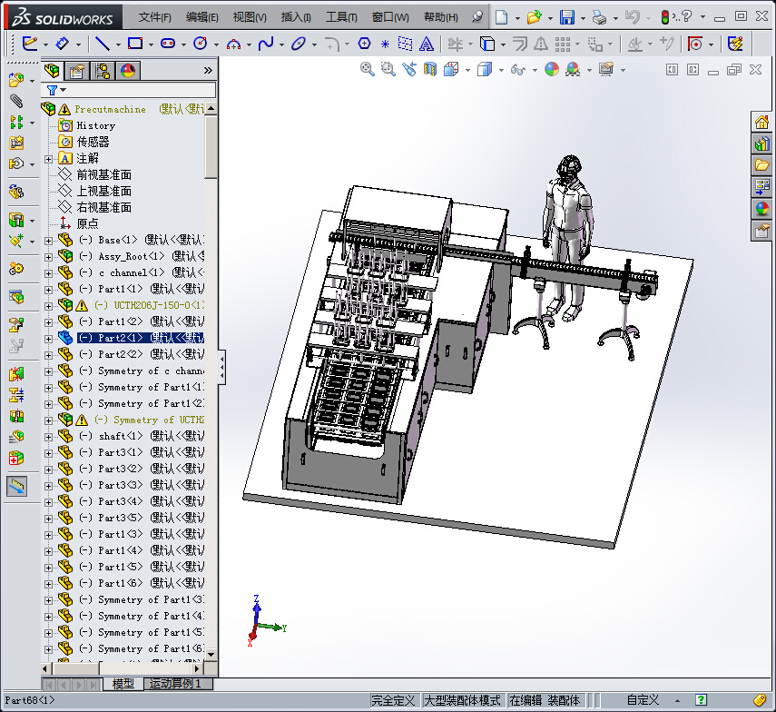Expand the shaft<1> component node
776x712 pixels.
[x=48, y=437]
